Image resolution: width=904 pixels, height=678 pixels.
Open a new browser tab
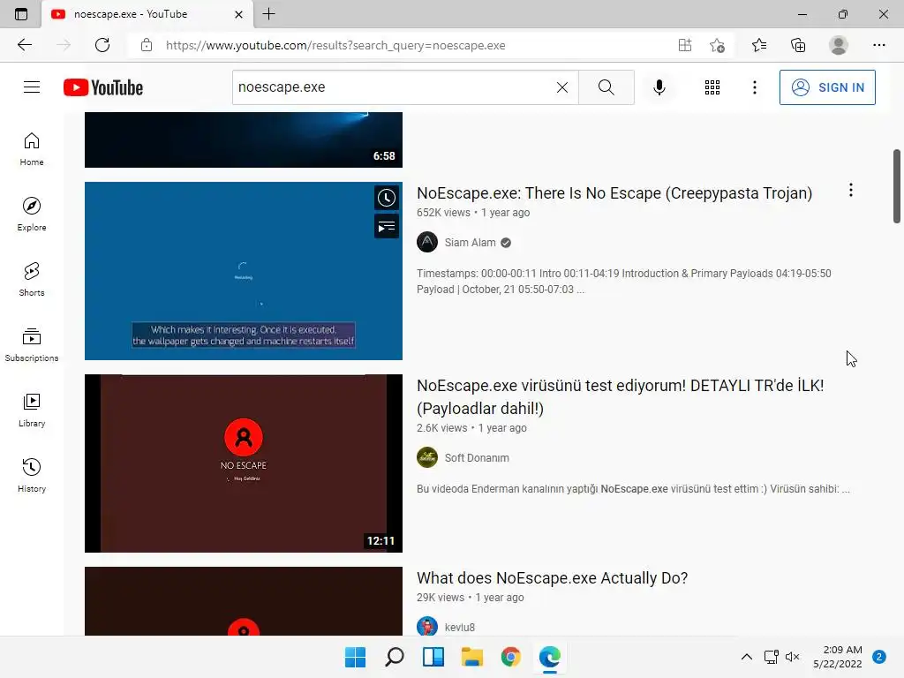tap(268, 14)
